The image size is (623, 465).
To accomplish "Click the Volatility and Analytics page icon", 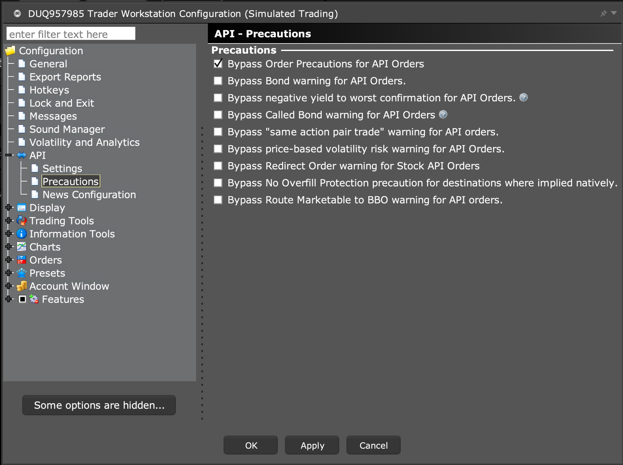I will pos(22,142).
